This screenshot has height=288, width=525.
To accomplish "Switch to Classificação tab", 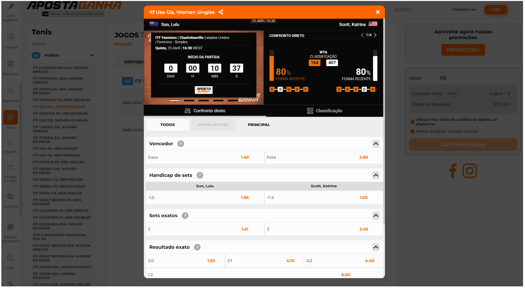I will (325, 111).
